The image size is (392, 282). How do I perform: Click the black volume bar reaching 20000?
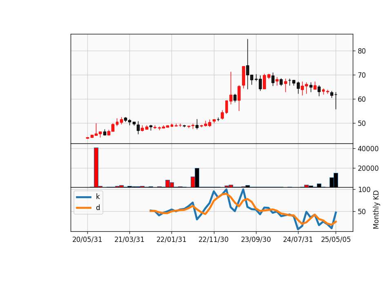tap(197, 178)
